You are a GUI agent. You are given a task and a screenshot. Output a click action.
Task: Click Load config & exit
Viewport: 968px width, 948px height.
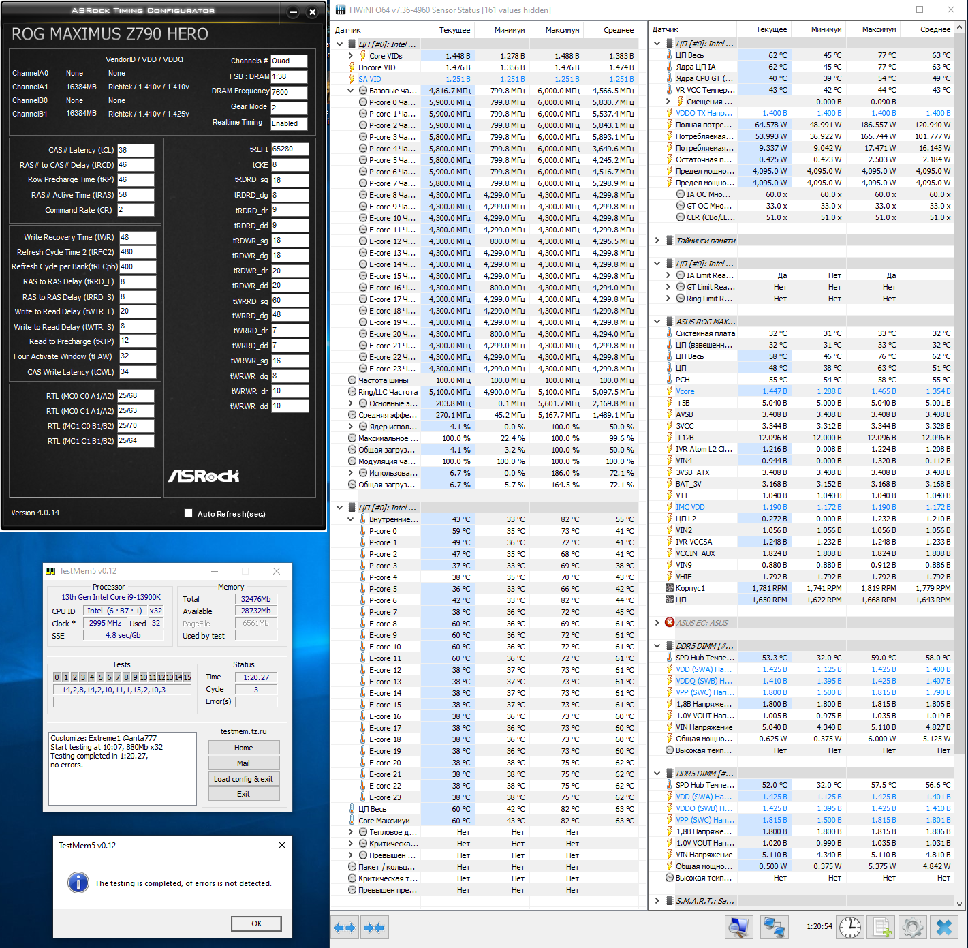click(244, 779)
